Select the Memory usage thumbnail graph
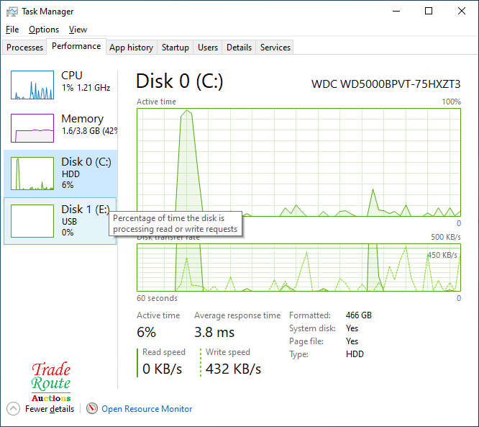479x427 pixels. (x=32, y=128)
